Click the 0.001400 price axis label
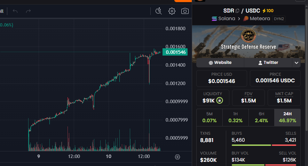 point(175,65)
